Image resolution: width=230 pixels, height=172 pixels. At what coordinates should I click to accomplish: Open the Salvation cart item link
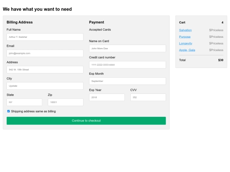tap(185, 30)
